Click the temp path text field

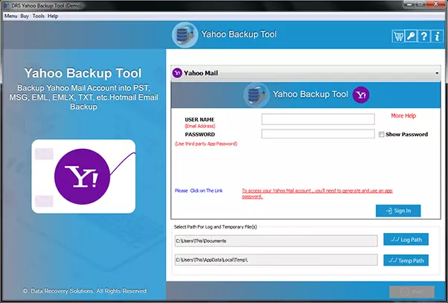[x=276, y=260]
